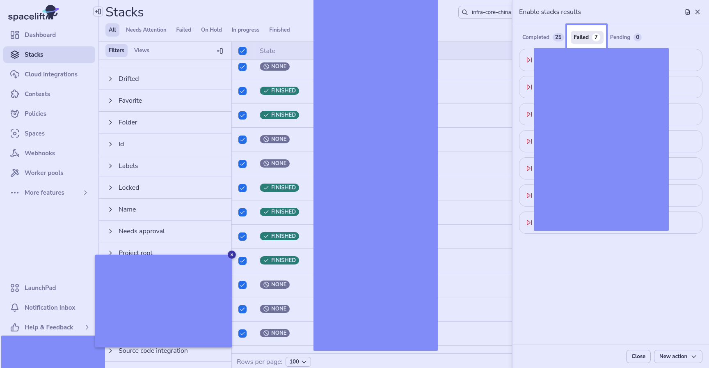Open the New action dropdown
Viewport: 709px width, 368px height.
pyautogui.click(x=678, y=356)
